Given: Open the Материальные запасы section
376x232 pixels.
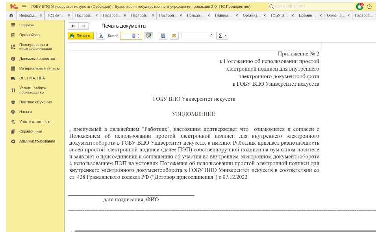Looking at the screenshot, I should pyautogui.click(x=39, y=68).
